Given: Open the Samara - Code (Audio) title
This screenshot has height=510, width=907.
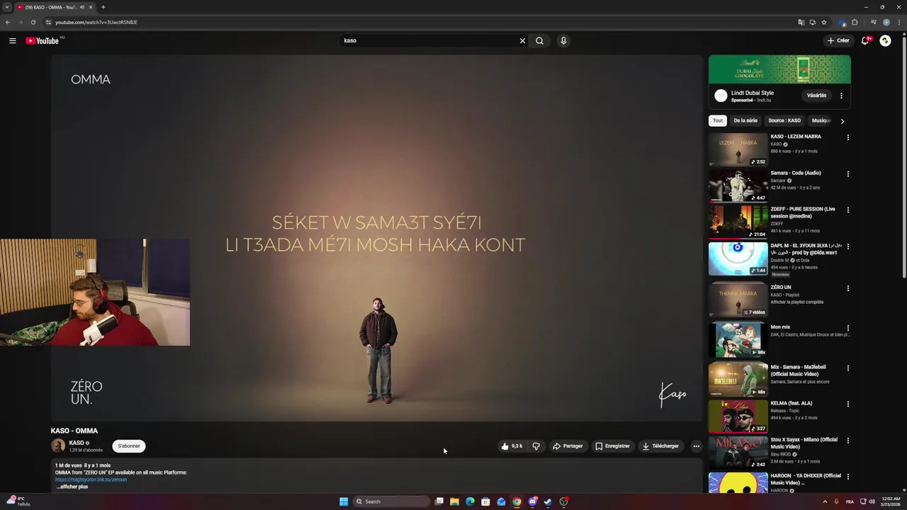Looking at the screenshot, I should pyautogui.click(x=796, y=173).
